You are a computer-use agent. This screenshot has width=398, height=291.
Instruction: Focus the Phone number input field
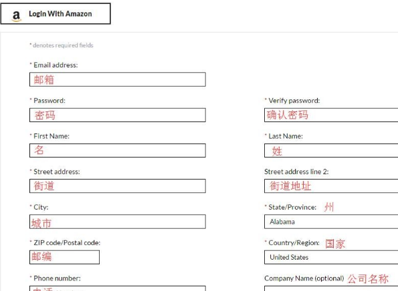tap(118, 288)
